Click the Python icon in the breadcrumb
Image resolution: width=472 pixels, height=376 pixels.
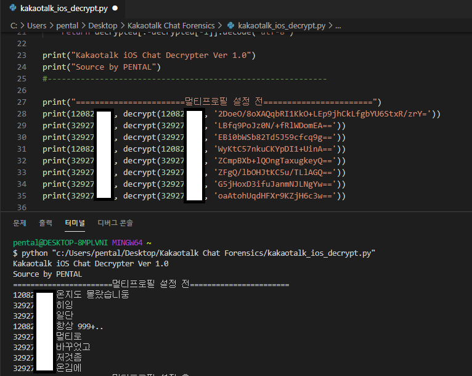point(231,26)
